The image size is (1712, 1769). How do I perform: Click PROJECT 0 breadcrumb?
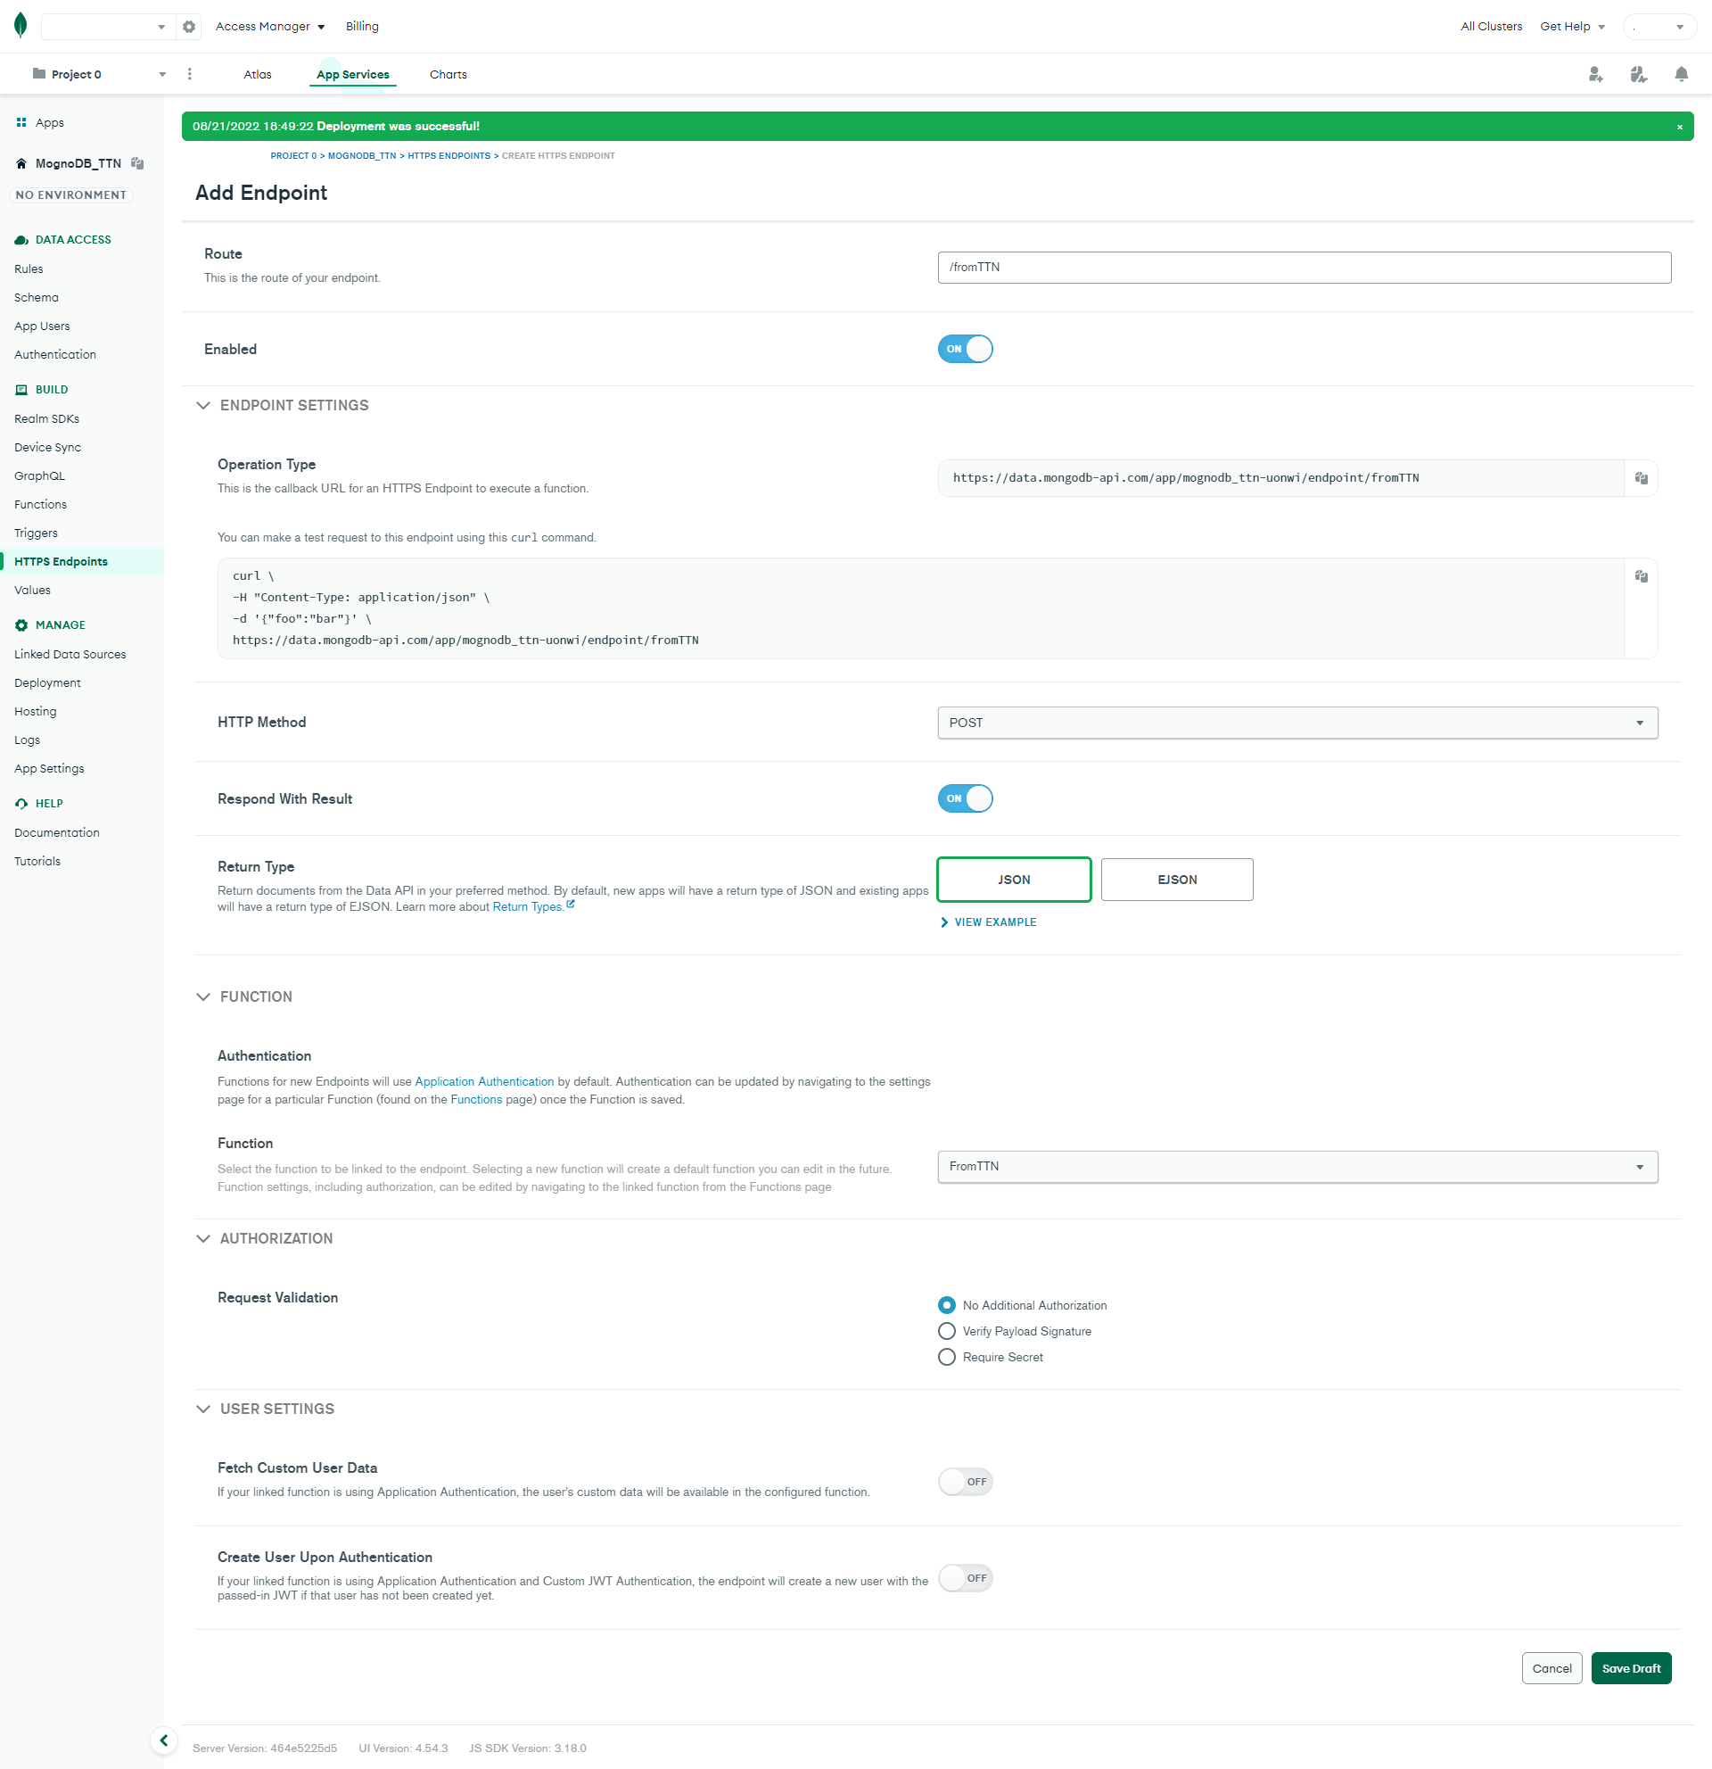[x=293, y=156]
